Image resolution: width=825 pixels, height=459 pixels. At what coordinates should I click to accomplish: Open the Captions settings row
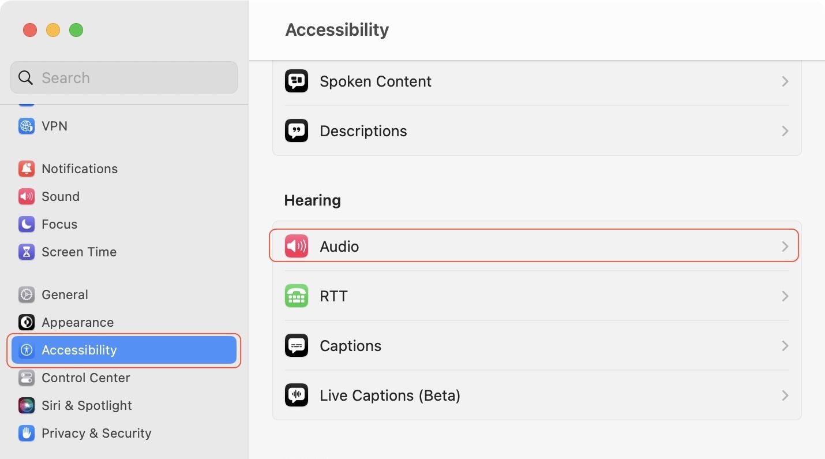coord(537,346)
